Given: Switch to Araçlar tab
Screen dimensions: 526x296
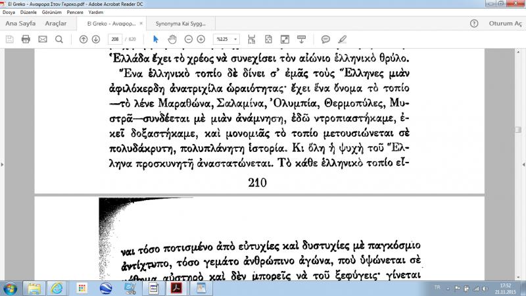Looking at the screenshot, I should [x=56, y=24].
